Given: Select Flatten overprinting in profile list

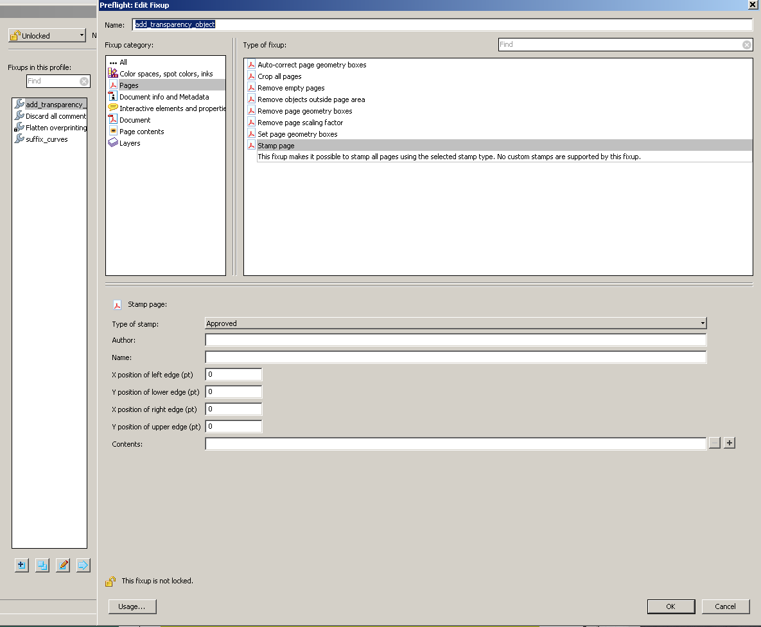Looking at the screenshot, I should pyautogui.click(x=56, y=128).
